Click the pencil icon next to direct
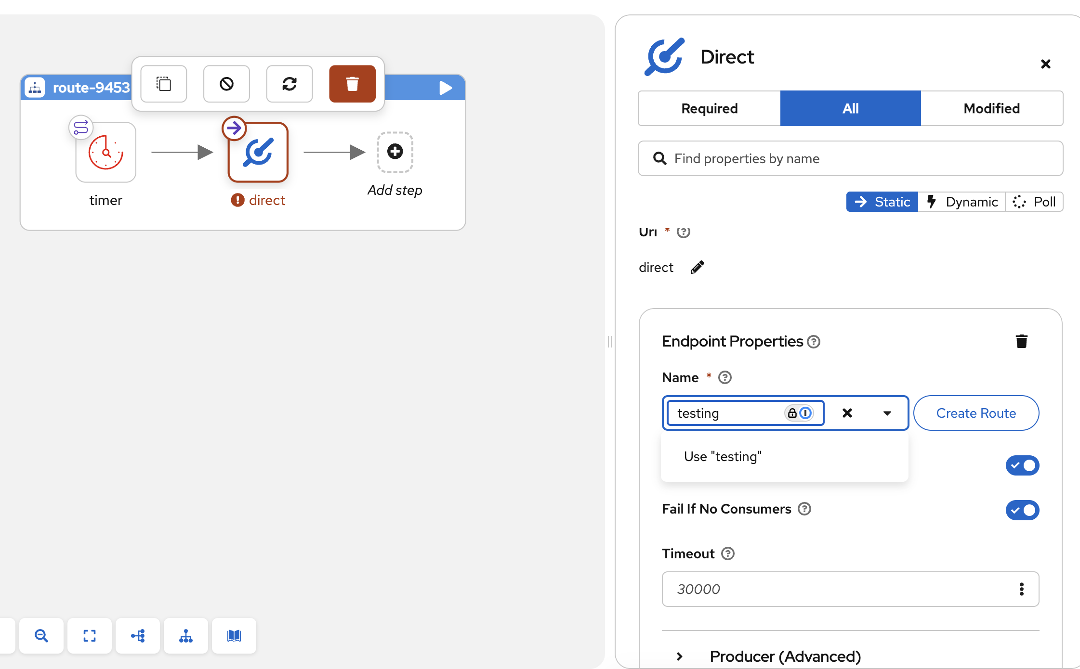The height and width of the screenshot is (669, 1080). pos(697,267)
